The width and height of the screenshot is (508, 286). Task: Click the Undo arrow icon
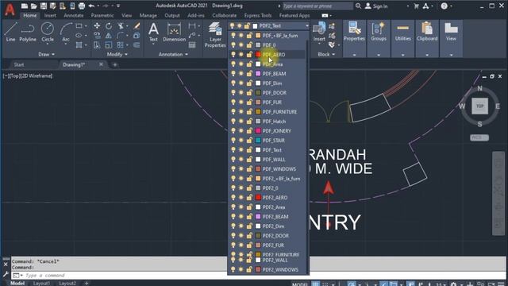tap(91, 6)
